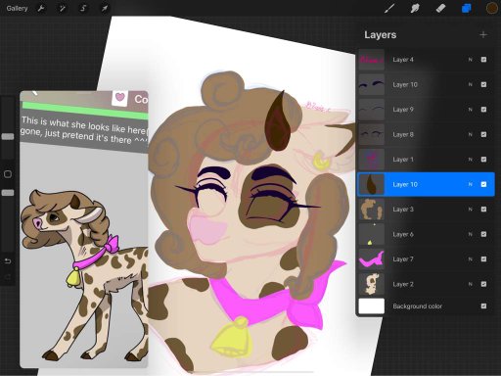The image size is (501, 376).
Task: Open the Adjustments magic wand menu
Action: coord(62,8)
